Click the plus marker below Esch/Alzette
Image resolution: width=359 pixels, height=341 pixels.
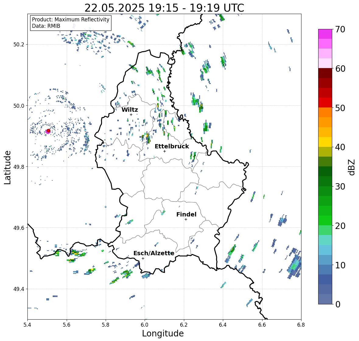[x=143, y=258]
